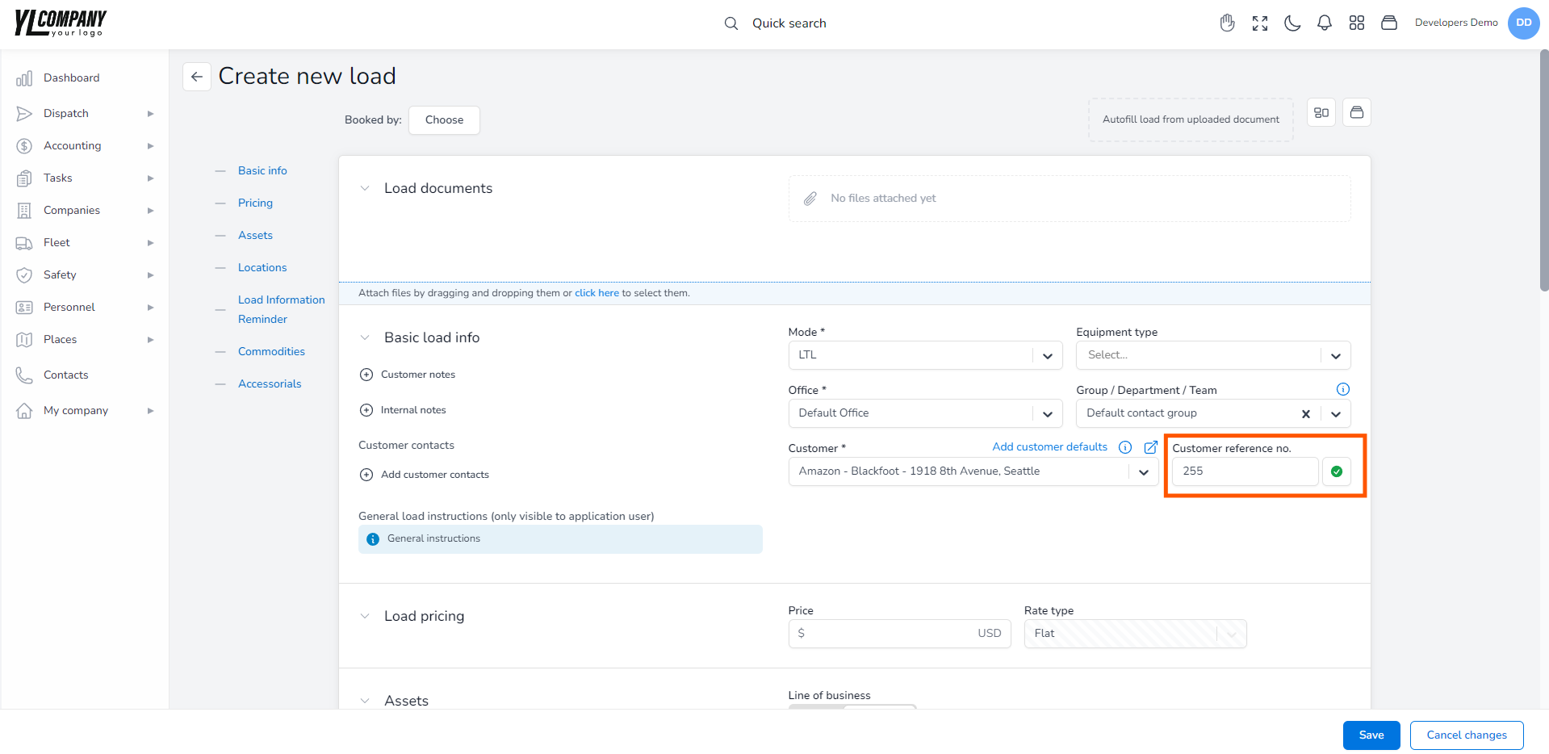Clear Default contact group selection
Viewport: 1549px width, 754px height.
[x=1306, y=414]
